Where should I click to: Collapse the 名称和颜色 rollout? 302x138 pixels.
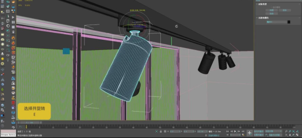coord(264,18)
